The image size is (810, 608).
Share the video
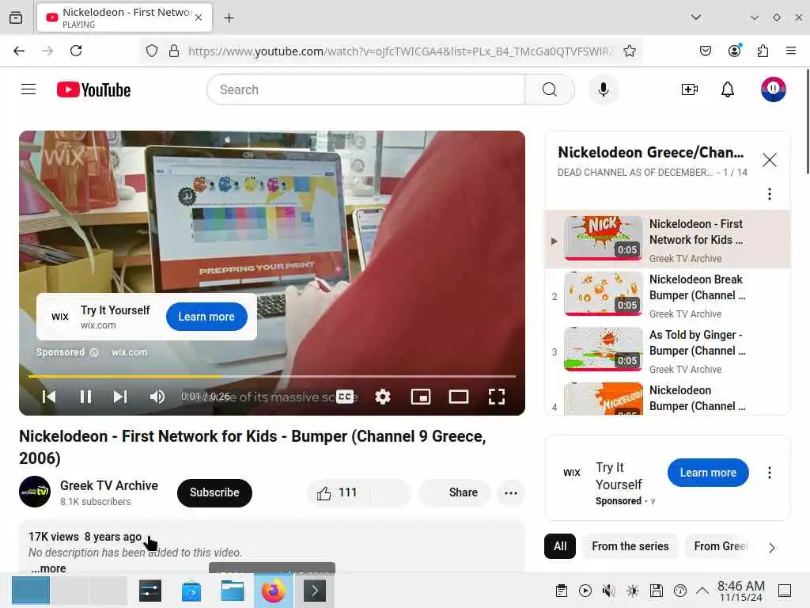[x=455, y=492]
